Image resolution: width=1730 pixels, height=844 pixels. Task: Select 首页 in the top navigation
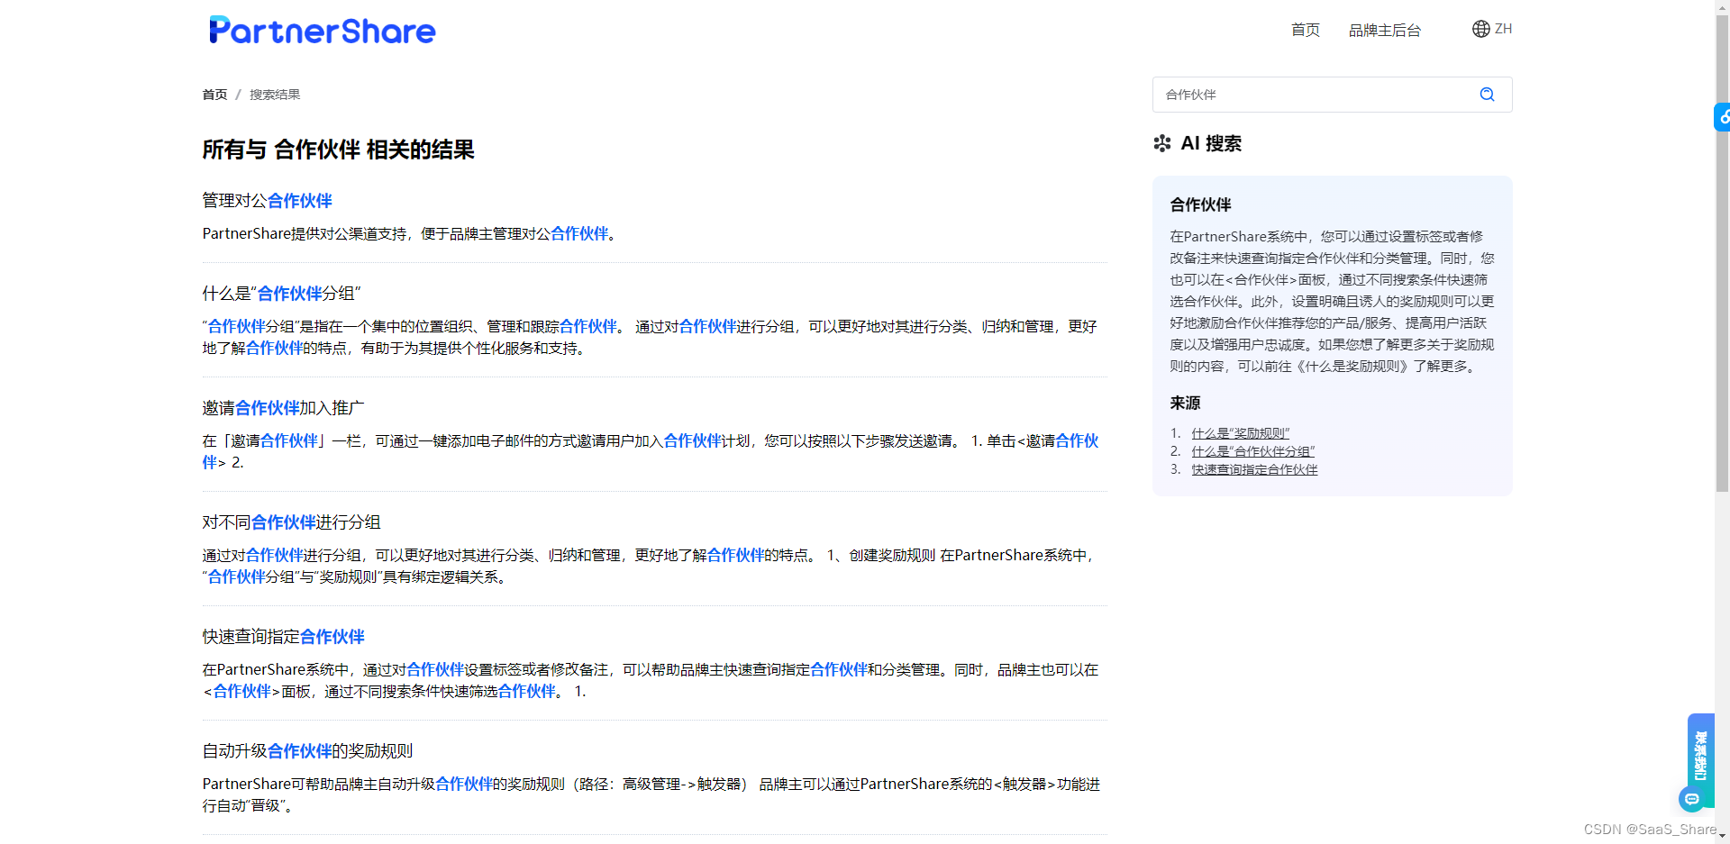point(1304,30)
